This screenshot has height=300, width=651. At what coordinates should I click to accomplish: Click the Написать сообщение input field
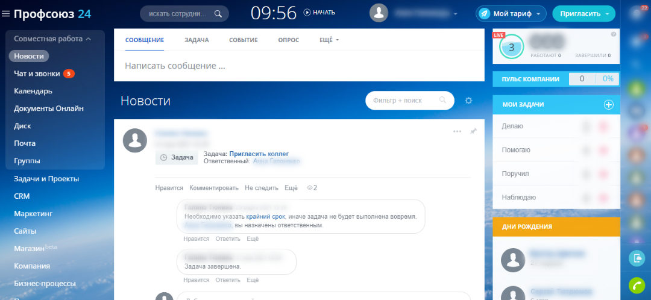[299, 66]
